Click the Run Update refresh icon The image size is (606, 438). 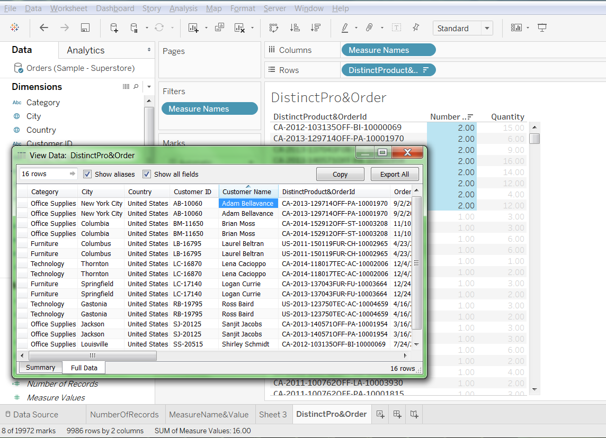coord(159,28)
